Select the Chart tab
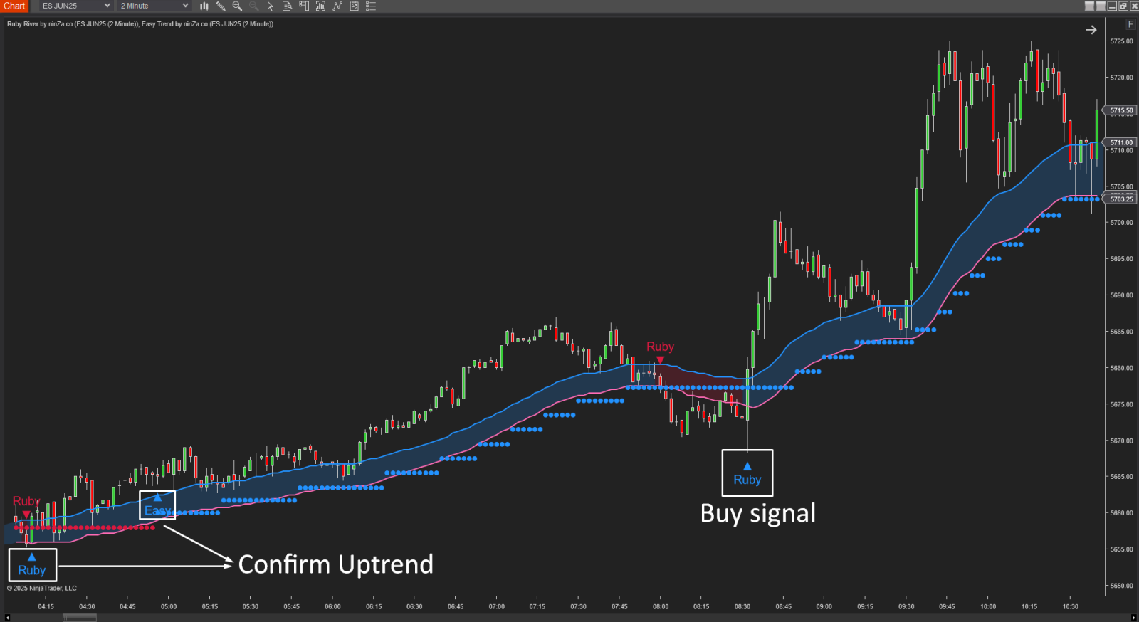The image size is (1139, 622). click(x=14, y=6)
